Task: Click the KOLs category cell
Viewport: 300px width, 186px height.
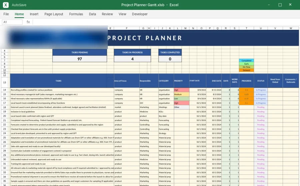Action: click(166, 112)
